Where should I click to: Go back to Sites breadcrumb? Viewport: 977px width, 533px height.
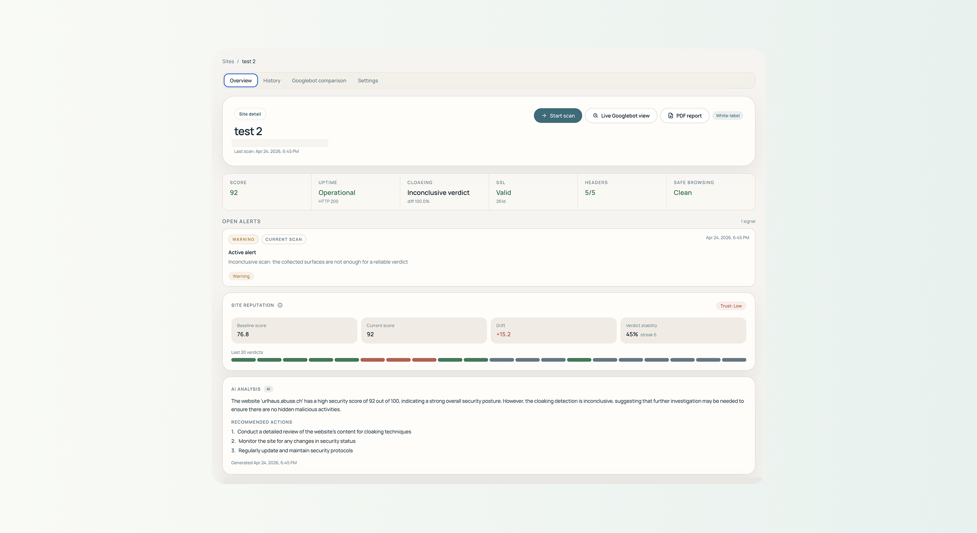(228, 61)
